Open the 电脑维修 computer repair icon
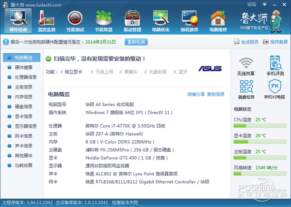 (x=218, y=21)
